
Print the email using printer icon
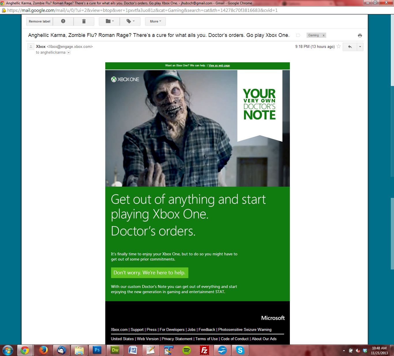360,35
